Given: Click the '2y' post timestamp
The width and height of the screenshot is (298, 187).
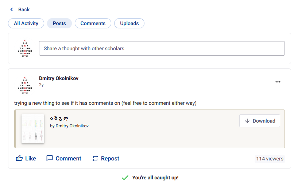Looking at the screenshot, I should [41, 85].
